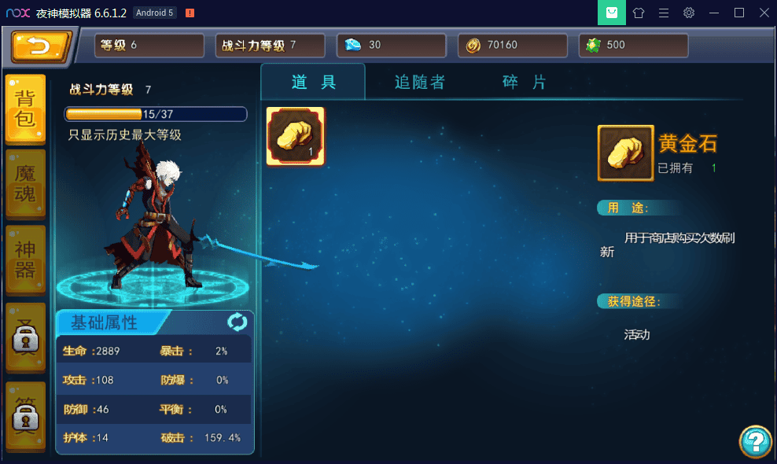Open the 神器 sidebar tab
Viewport: 777px width, 464px height.
click(25, 260)
